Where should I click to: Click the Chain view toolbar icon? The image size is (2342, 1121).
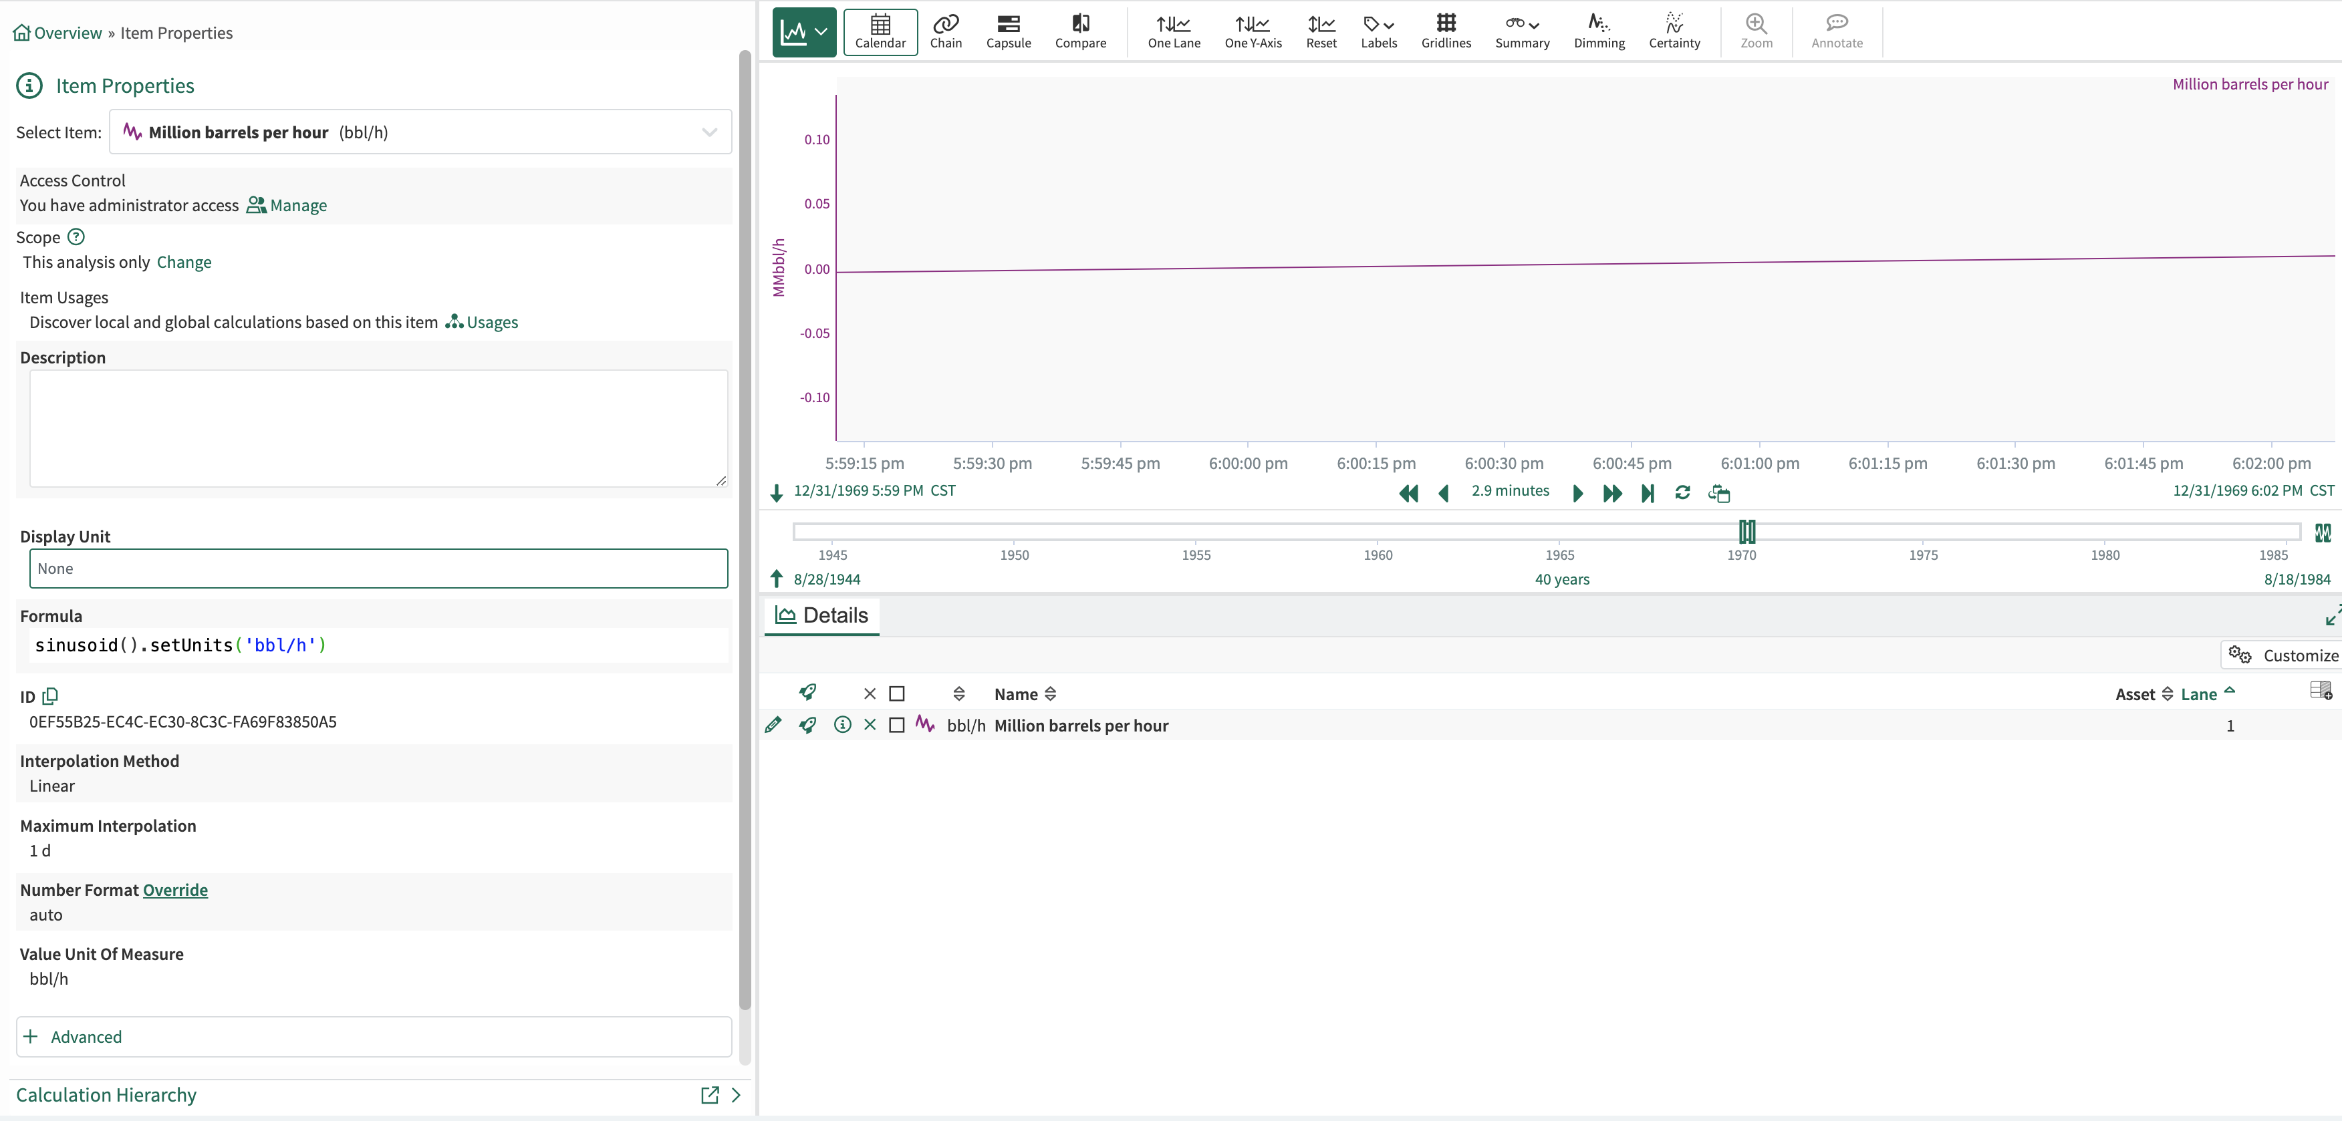pos(946,31)
